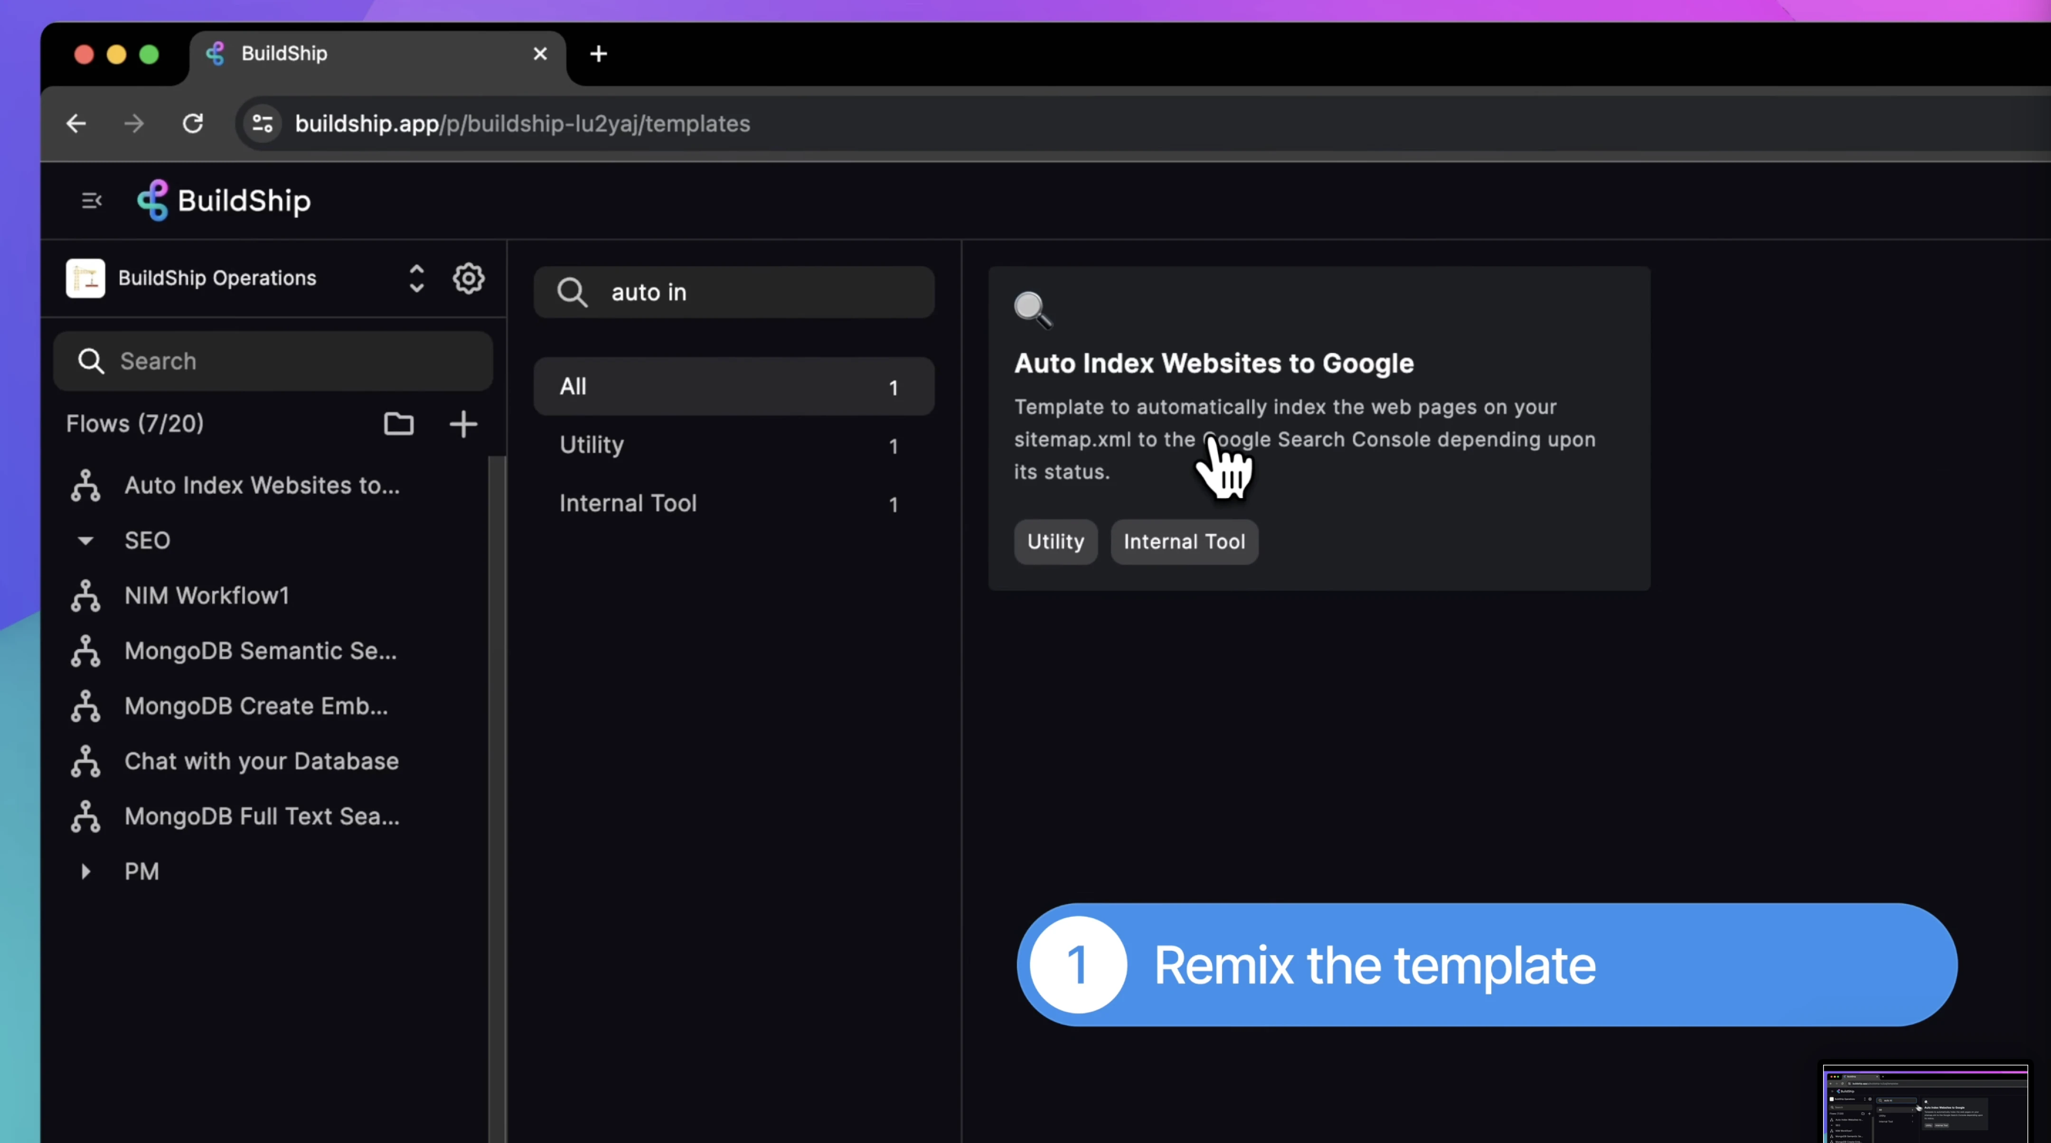Open Auto Index Websites to Google template

[x=1214, y=364]
